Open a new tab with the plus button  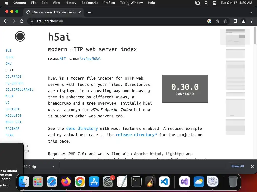[89, 12]
